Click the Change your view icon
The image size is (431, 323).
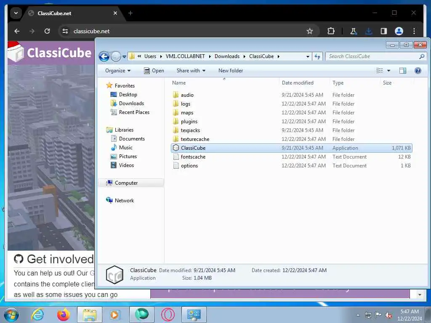point(380,71)
